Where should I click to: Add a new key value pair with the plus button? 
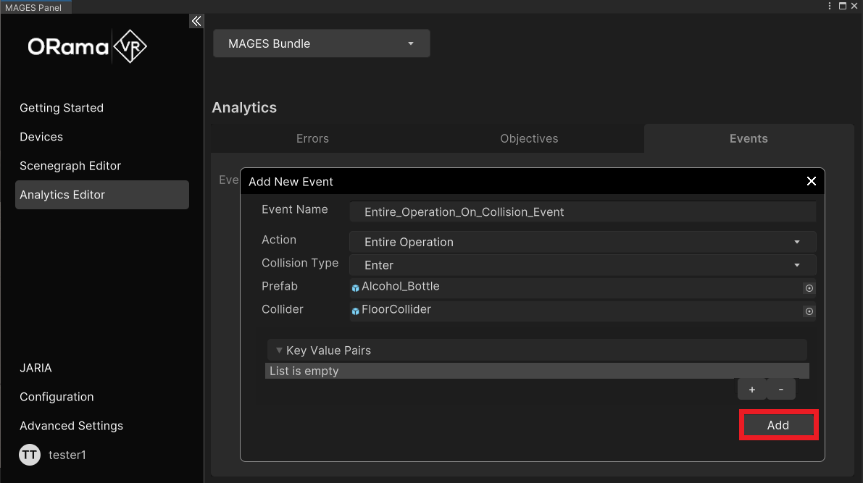(751, 389)
